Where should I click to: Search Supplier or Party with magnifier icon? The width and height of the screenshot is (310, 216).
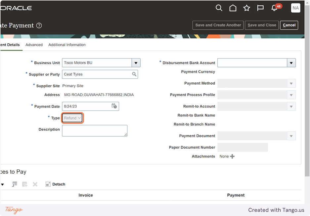[x=134, y=74]
